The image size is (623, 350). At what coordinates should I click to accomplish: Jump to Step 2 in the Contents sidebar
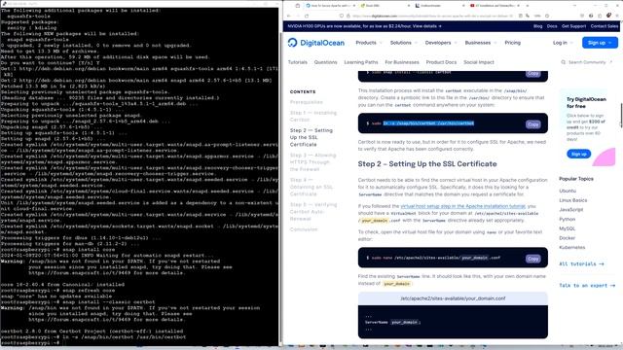point(311,138)
